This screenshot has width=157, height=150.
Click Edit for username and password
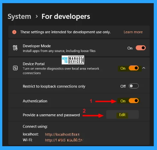122,115
